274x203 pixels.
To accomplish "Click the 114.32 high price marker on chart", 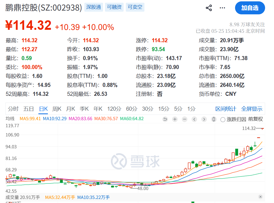I will [x=249, y=128].
